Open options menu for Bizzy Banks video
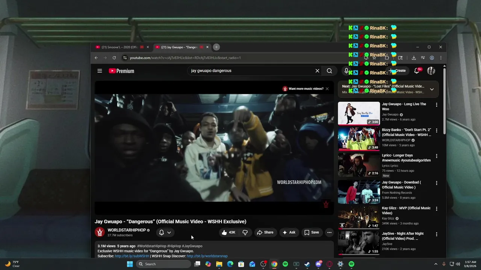 (436, 130)
